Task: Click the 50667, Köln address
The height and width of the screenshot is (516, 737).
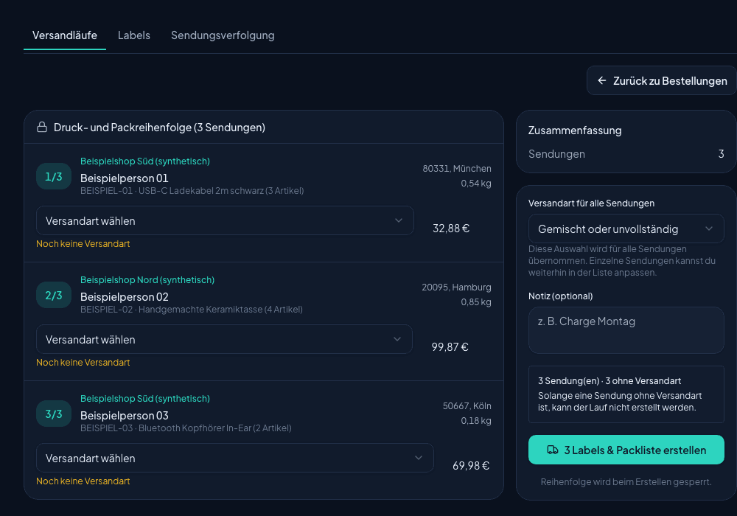Action: coord(467,406)
